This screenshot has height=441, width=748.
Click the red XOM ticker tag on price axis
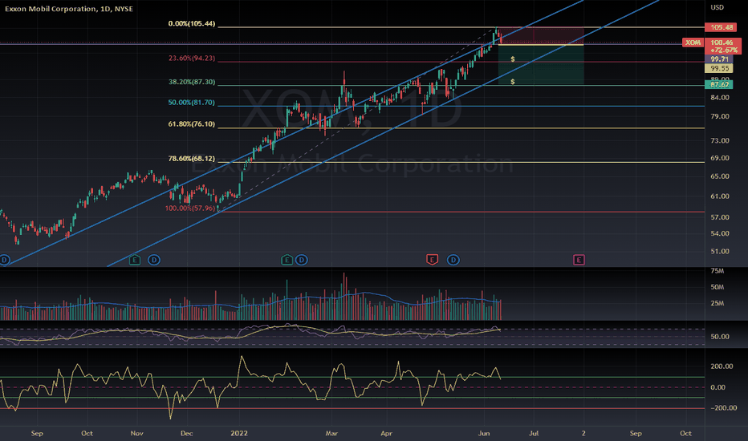(x=693, y=43)
